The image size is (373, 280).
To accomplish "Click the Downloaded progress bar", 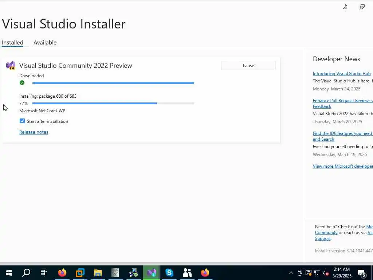I will coord(113,83).
